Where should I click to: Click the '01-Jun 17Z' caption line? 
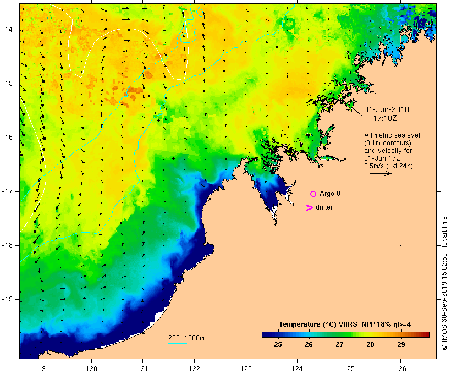point(382,158)
